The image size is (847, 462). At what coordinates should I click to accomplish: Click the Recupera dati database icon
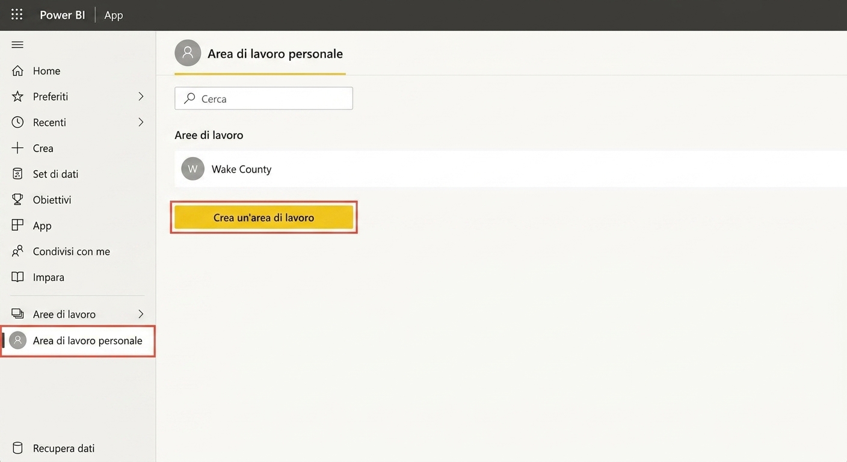[18, 448]
